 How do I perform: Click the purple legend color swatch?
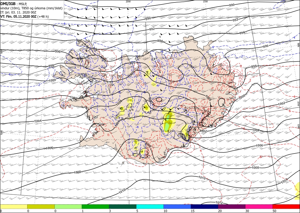(232, 206)
